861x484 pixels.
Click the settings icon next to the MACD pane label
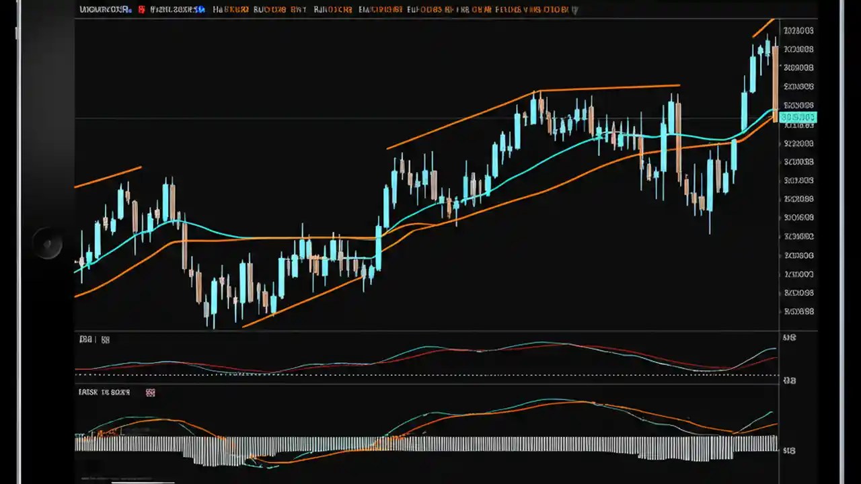click(x=150, y=393)
